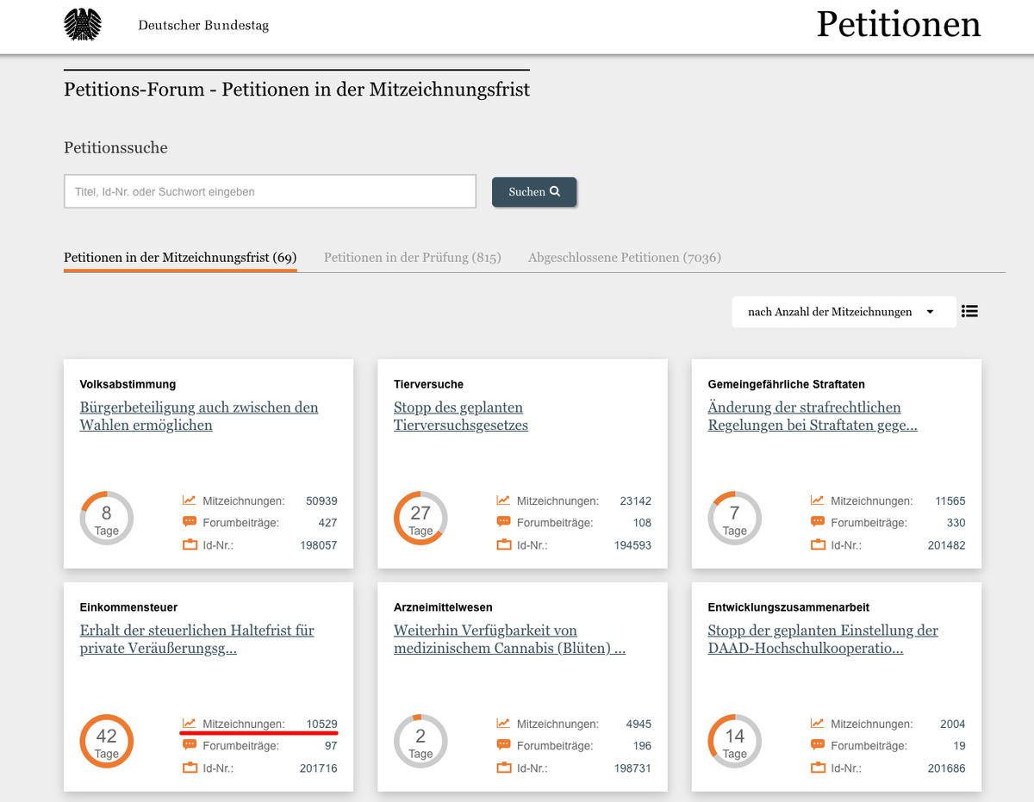Click the Einkommensteuer category heading

click(x=128, y=607)
